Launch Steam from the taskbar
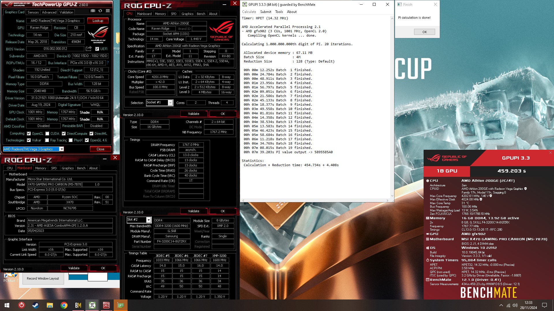This screenshot has width=554, height=311. (35, 305)
